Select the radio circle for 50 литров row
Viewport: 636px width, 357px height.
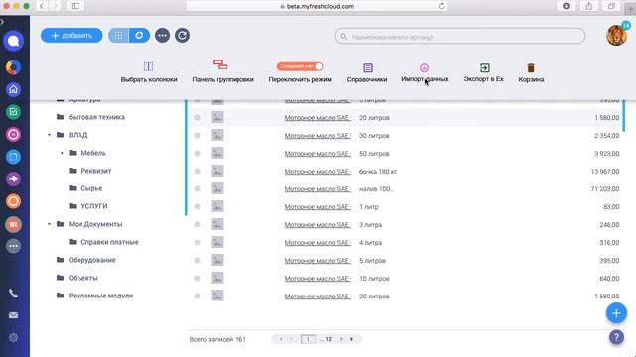197,154
